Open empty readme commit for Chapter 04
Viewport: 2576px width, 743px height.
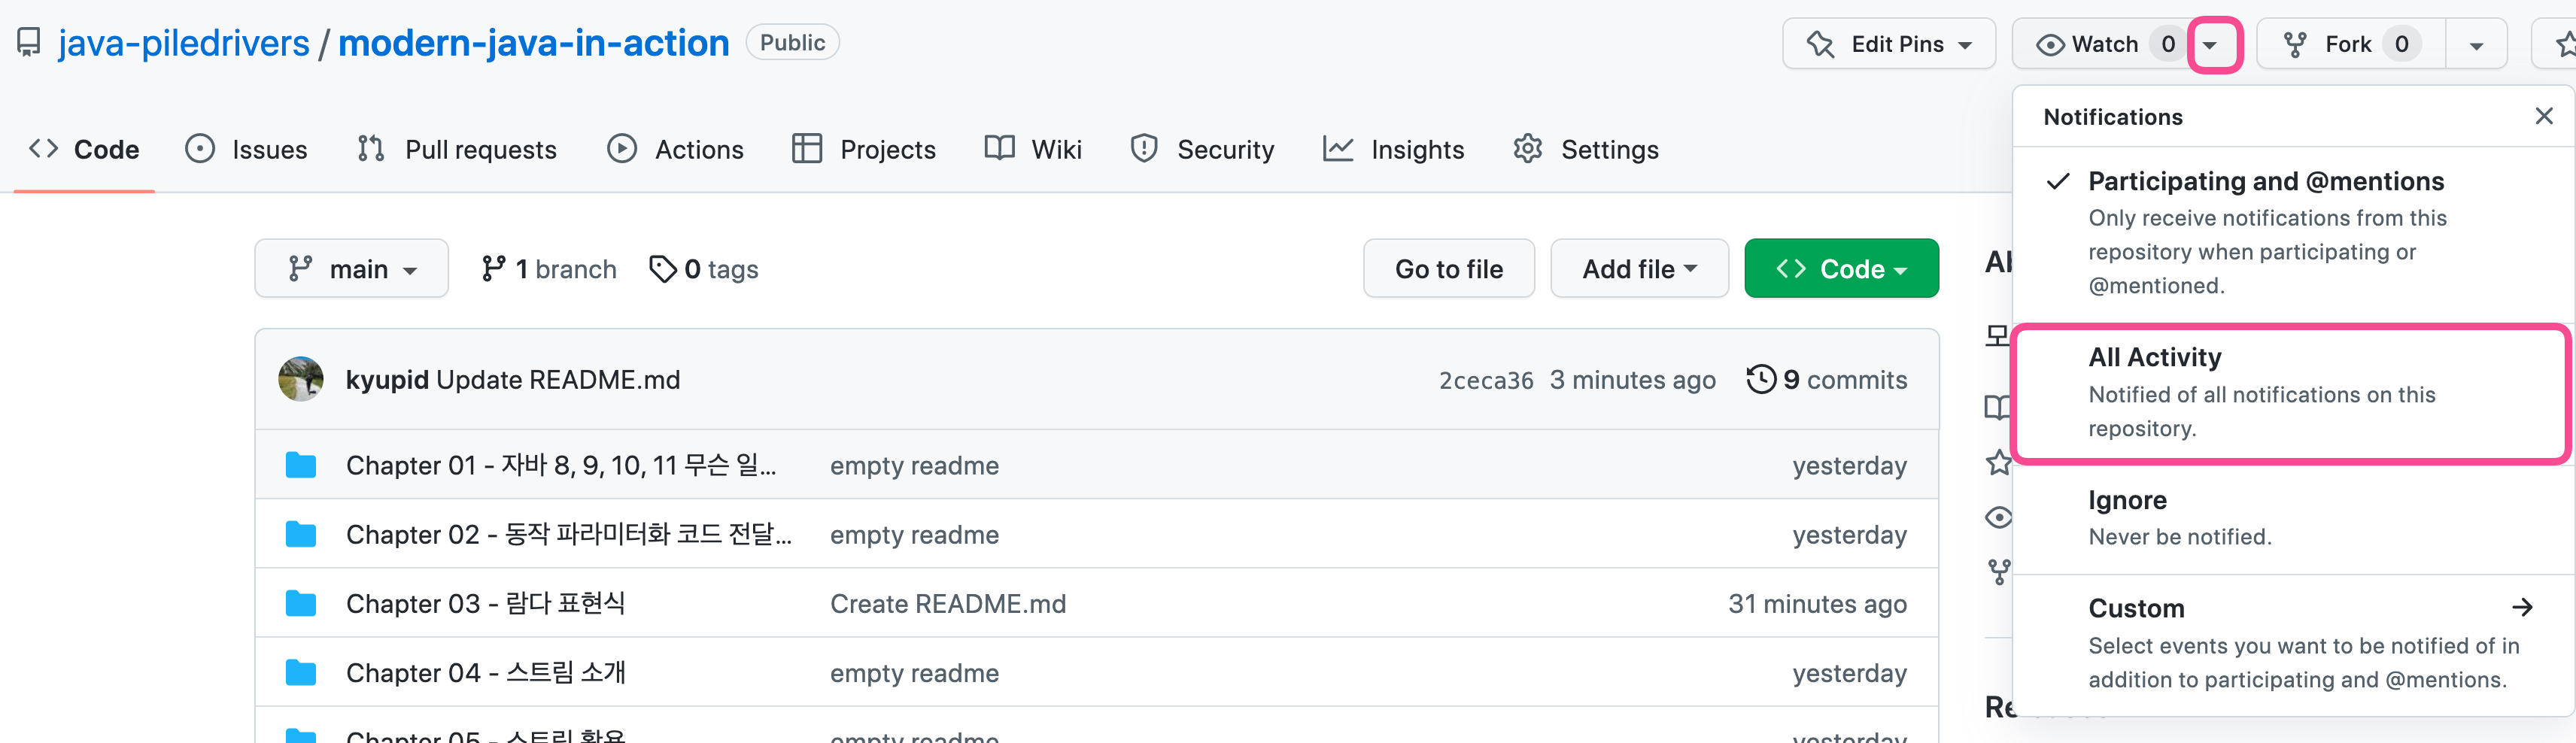click(x=914, y=673)
